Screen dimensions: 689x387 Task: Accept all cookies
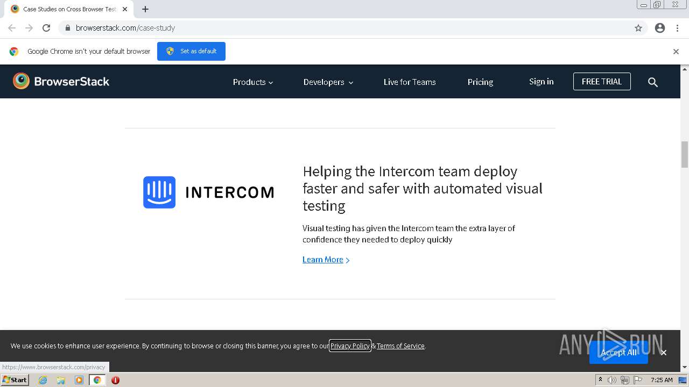pyautogui.click(x=618, y=353)
